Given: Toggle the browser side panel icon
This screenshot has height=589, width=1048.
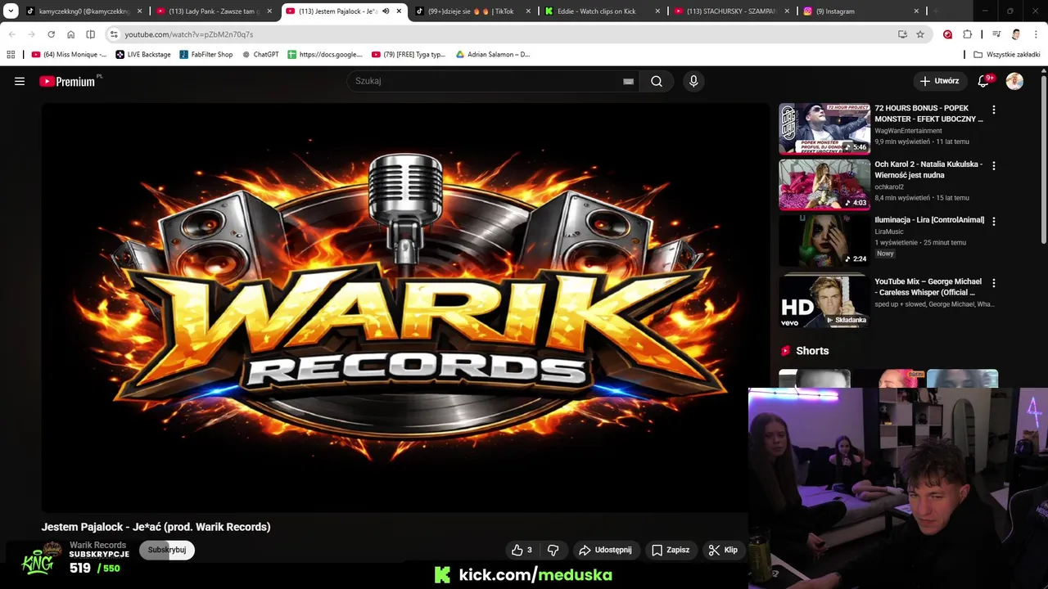Looking at the screenshot, I should coord(90,34).
